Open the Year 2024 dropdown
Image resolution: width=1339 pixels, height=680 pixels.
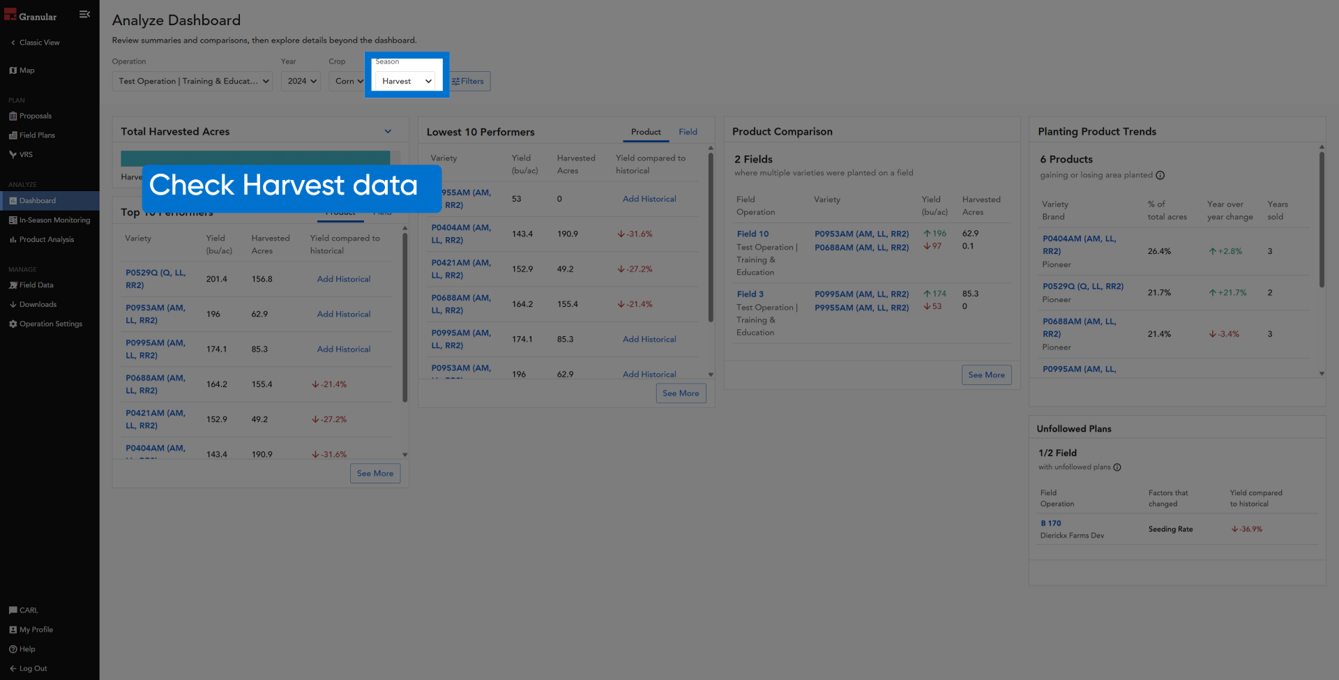pyautogui.click(x=301, y=82)
